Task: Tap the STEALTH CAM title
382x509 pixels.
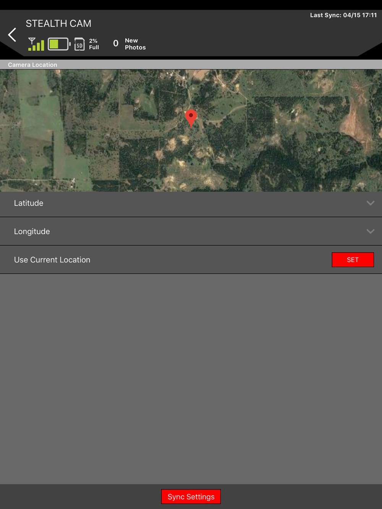Action: [58, 24]
